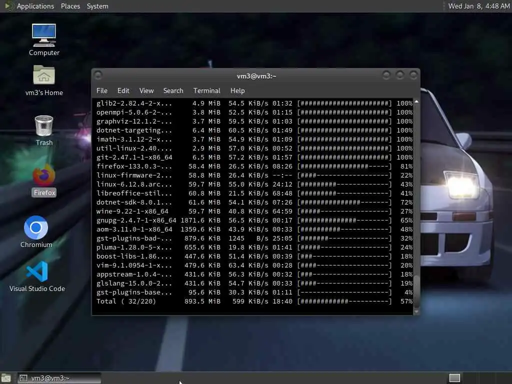Open the Computer desktop icon

[44, 39]
